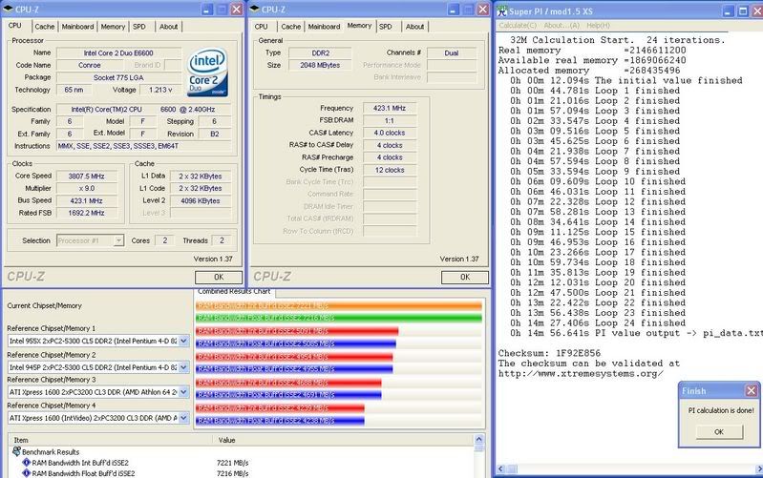Click Super PI horizontal scrollbar left arrow
Image resolution: width=763 pixels, height=478 pixels.
tap(500, 469)
